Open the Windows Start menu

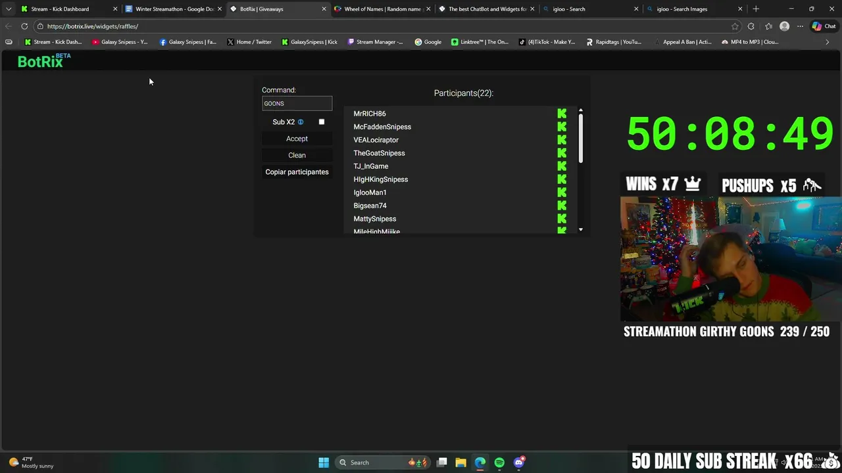coord(324,462)
